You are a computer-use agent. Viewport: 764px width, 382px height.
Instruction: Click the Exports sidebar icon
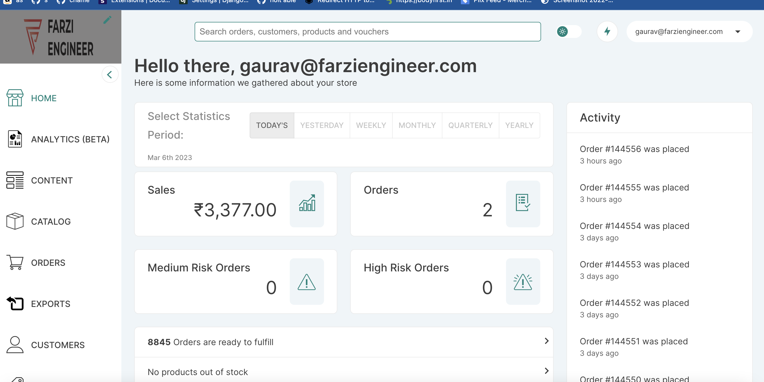coord(15,303)
